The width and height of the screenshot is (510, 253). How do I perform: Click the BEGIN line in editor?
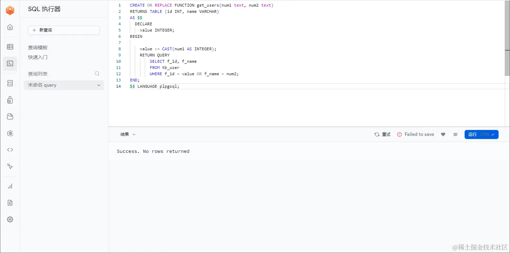coord(136,36)
